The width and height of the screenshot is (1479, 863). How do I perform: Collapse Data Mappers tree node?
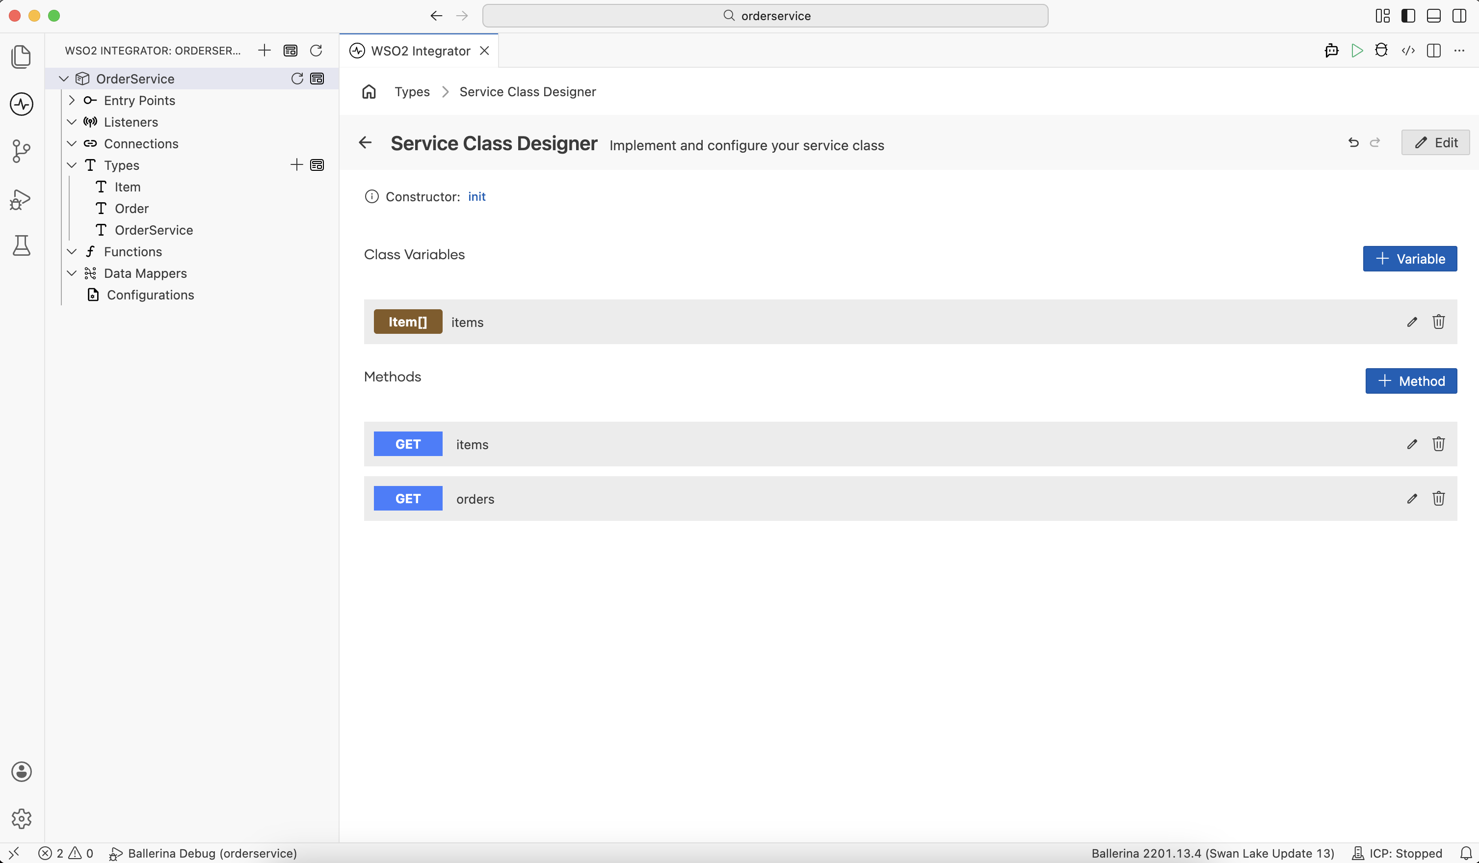[x=72, y=273]
